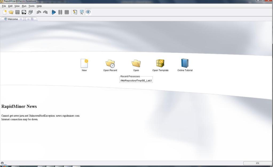The image size is (273, 167).
Task: Click 'Internet connection may be down.' text
Action: tap(20, 119)
